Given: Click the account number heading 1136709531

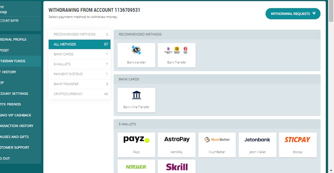Looking at the screenshot, I should [127, 10].
